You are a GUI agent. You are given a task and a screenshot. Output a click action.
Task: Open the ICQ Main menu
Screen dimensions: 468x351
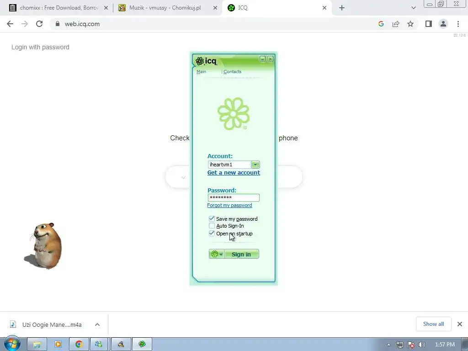click(201, 72)
